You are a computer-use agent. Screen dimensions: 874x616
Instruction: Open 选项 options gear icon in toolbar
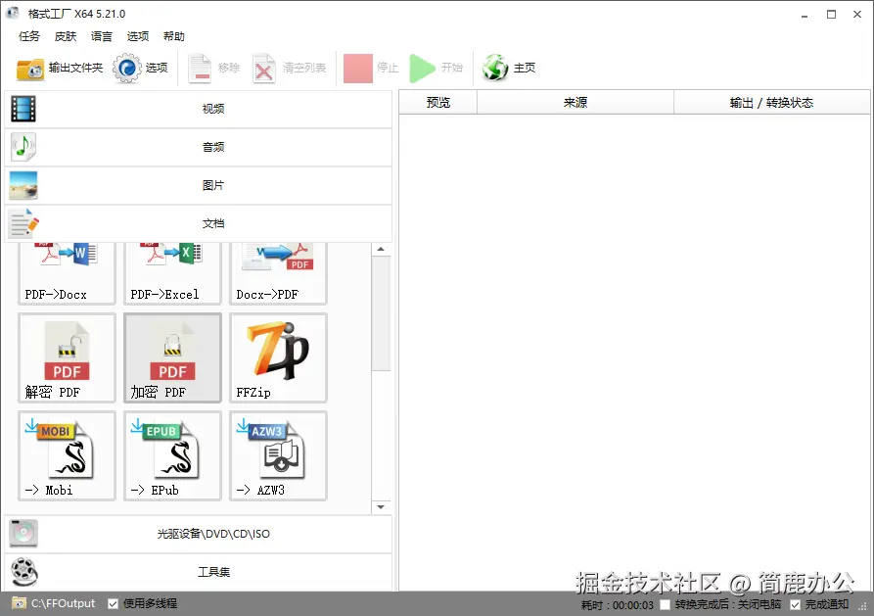tap(127, 69)
